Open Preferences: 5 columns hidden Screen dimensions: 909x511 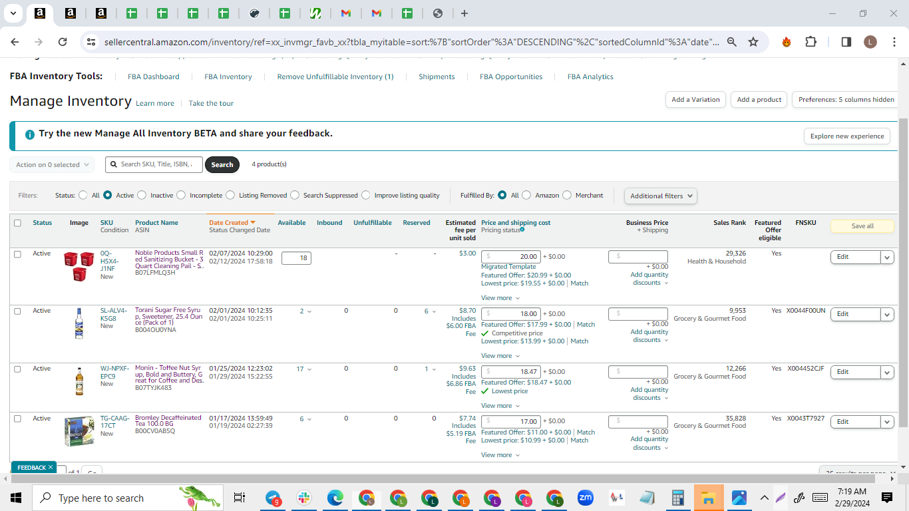(846, 100)
